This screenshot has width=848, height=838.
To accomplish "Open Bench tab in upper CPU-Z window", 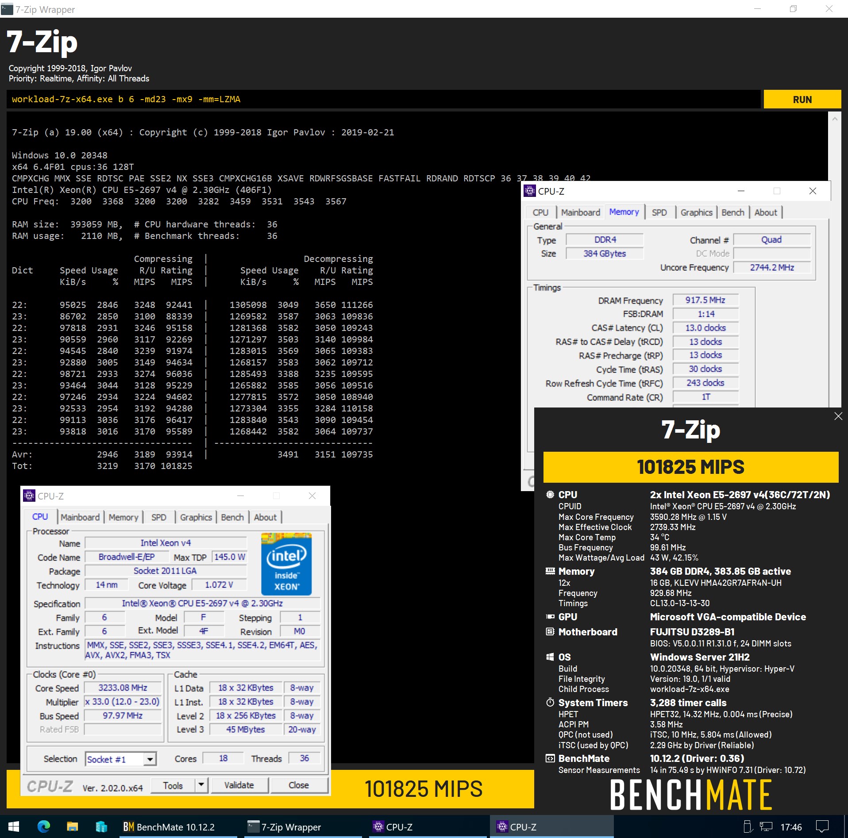I will coord(732,212).
